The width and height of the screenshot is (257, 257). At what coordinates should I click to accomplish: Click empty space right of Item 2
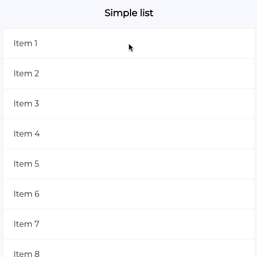coord(147,74)
